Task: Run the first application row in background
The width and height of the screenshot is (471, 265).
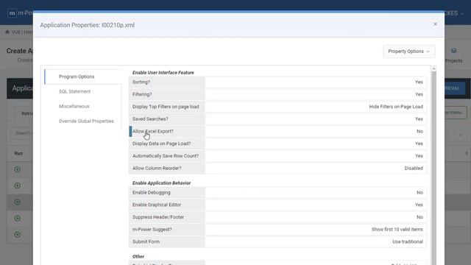Action: pos(18,169)
